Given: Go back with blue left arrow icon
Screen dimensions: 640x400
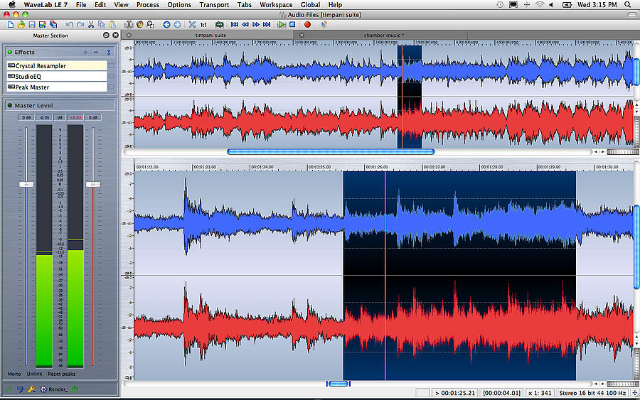Looking at the screenshot, I should (x=166, y=24).
